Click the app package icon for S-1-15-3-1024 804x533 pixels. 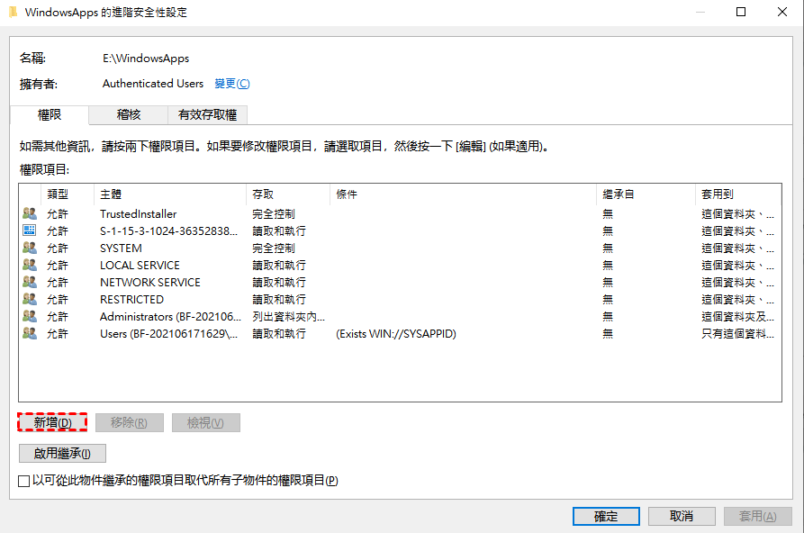point(30,230)
